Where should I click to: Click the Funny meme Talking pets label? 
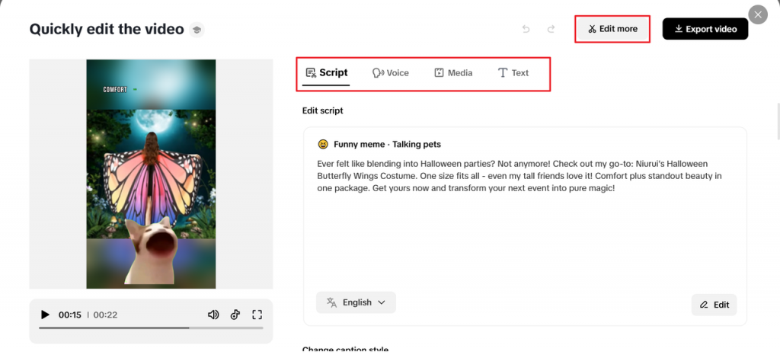(x=387, y=144)
